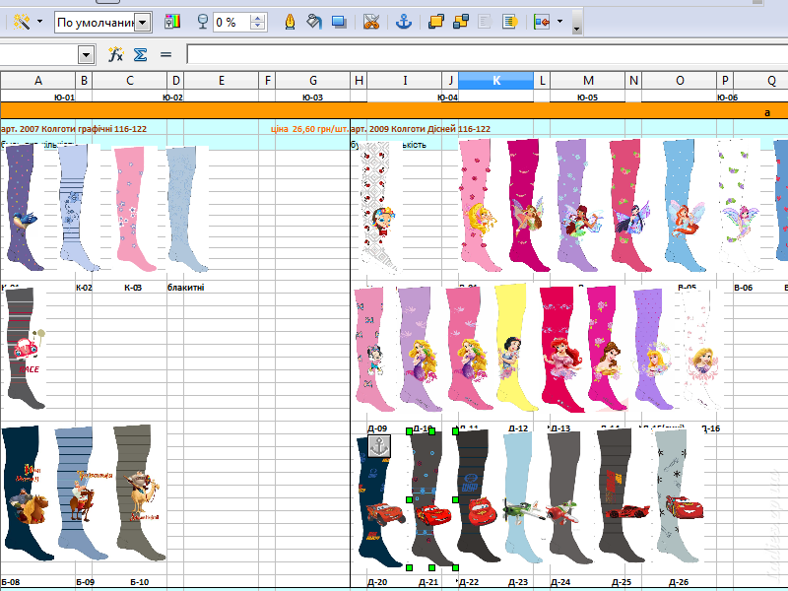Click the cell labeled 'блакитні'
Viewport: 788px width, 591px height.
pos(186,288)
